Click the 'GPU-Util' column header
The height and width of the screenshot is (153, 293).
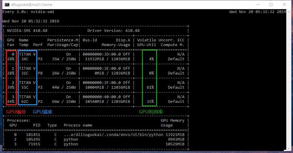pos(146,45)
